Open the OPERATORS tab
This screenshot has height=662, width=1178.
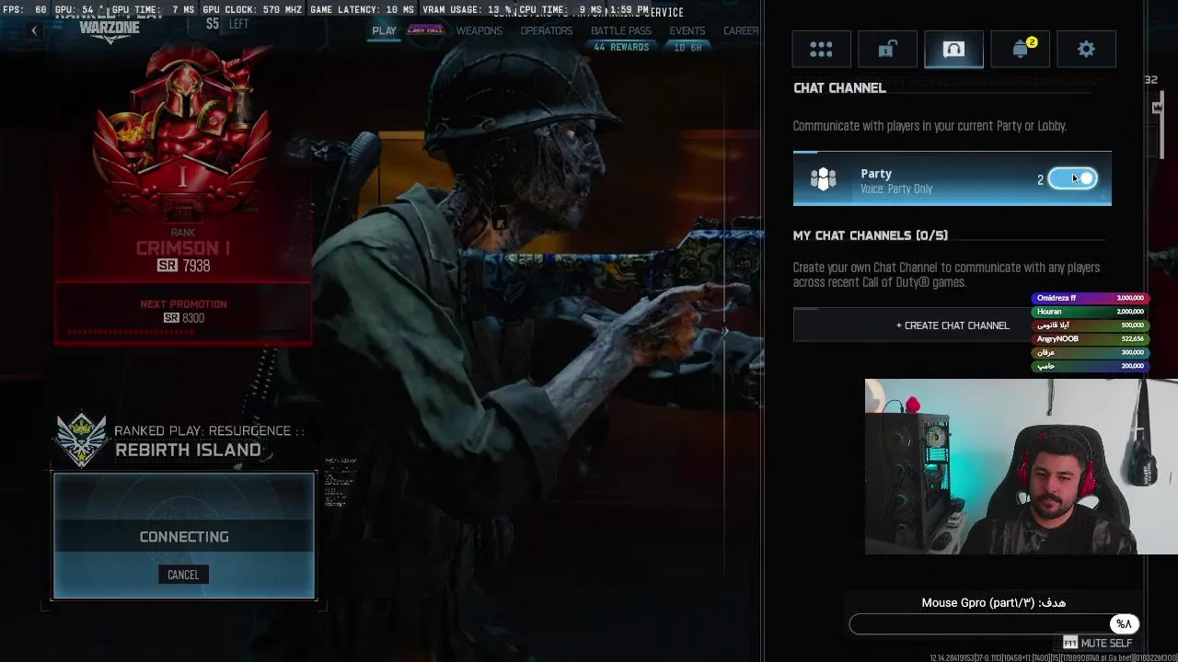pos(547,30)
